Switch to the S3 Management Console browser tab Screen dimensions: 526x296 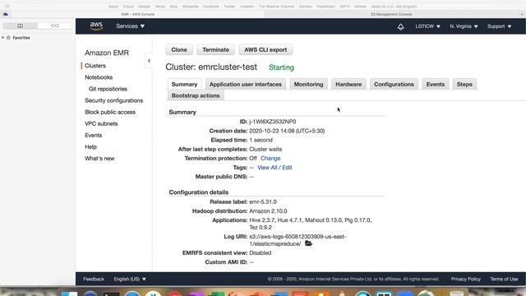coord(391,15)
